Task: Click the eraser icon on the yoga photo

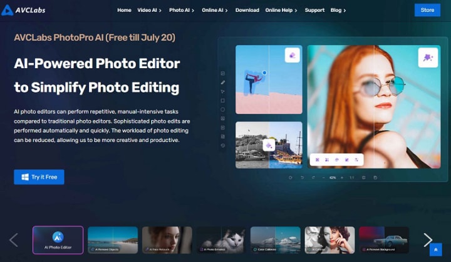Action: (293, 55)
